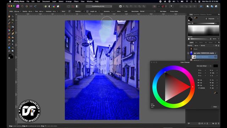Switch to the Photo persona
Image resolution: width=227 pixels, height=128 pixels.
[18, 6]
